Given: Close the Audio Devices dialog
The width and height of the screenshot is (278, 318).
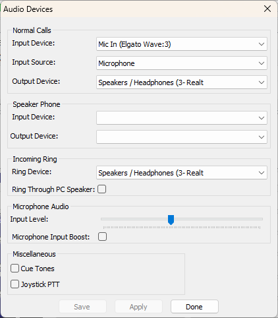Looking at the screenshot, I should tap(267, 9).
